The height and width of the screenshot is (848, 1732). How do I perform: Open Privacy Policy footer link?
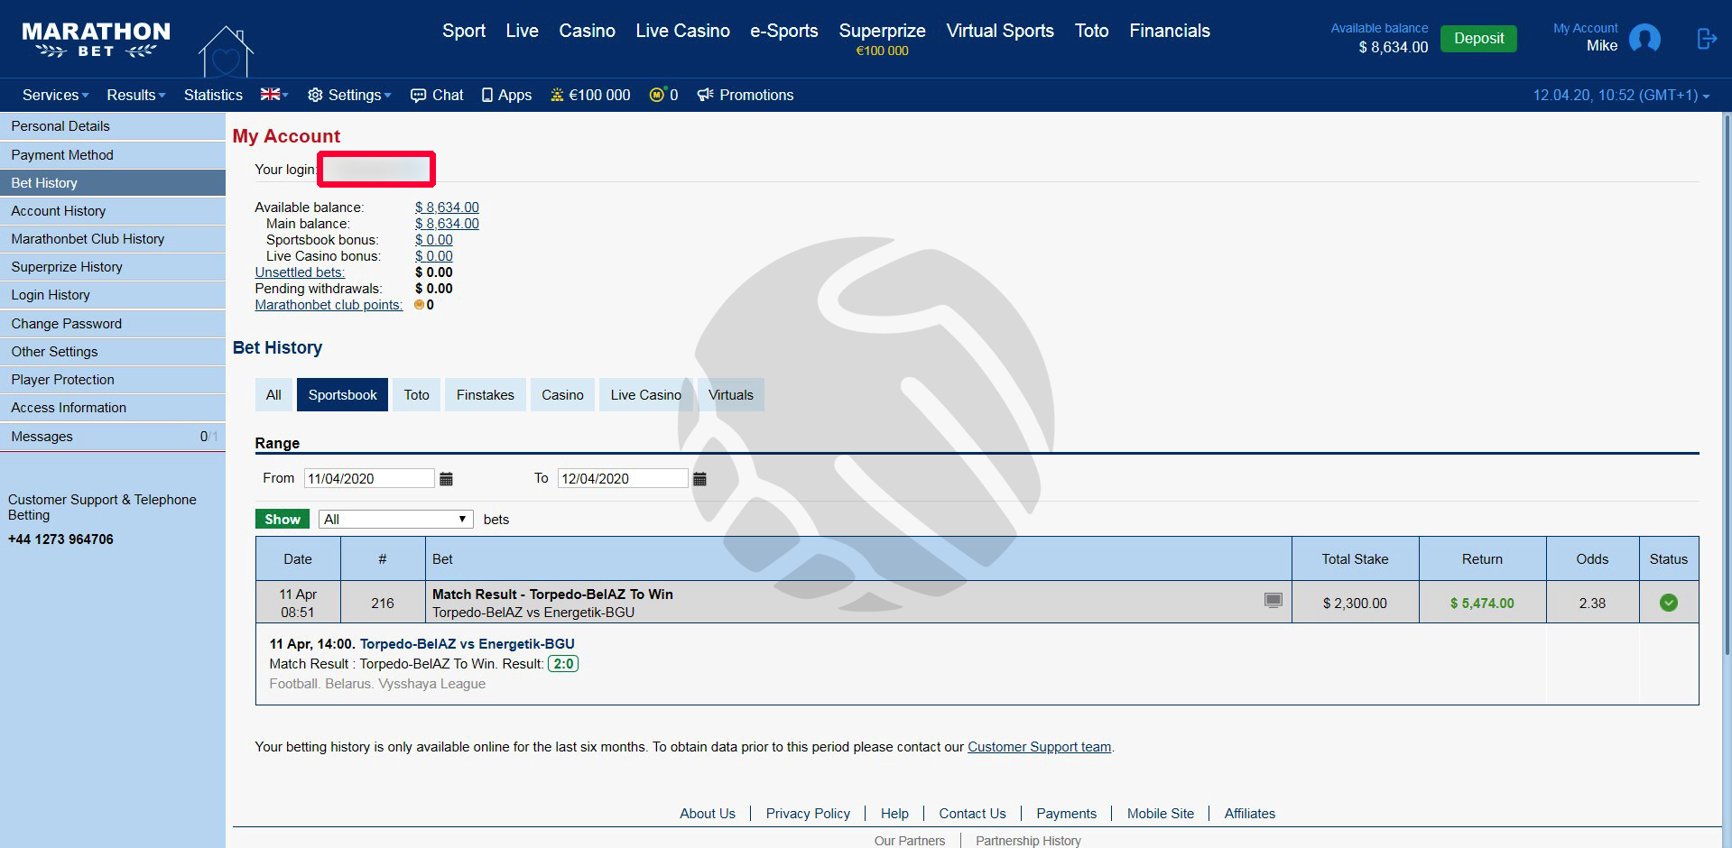coord(808,814)
